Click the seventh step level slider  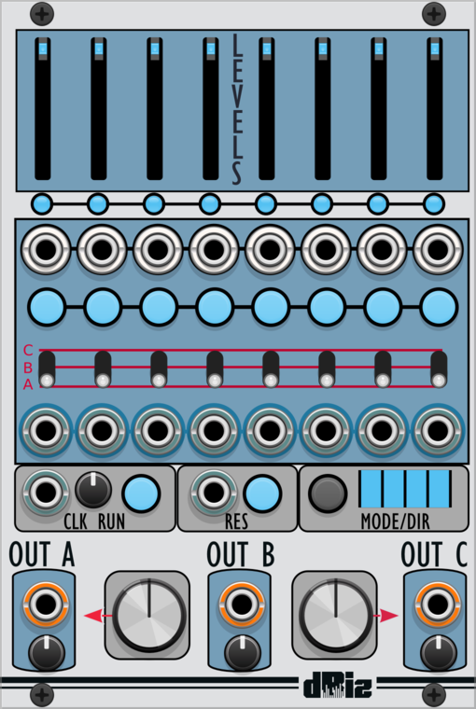point(379,109)
